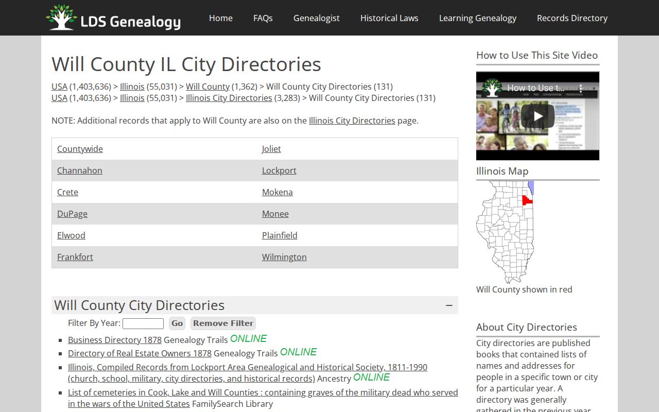Open the FAQs menu item
This screenshot has width=659, height=412.
click(263, 18)
